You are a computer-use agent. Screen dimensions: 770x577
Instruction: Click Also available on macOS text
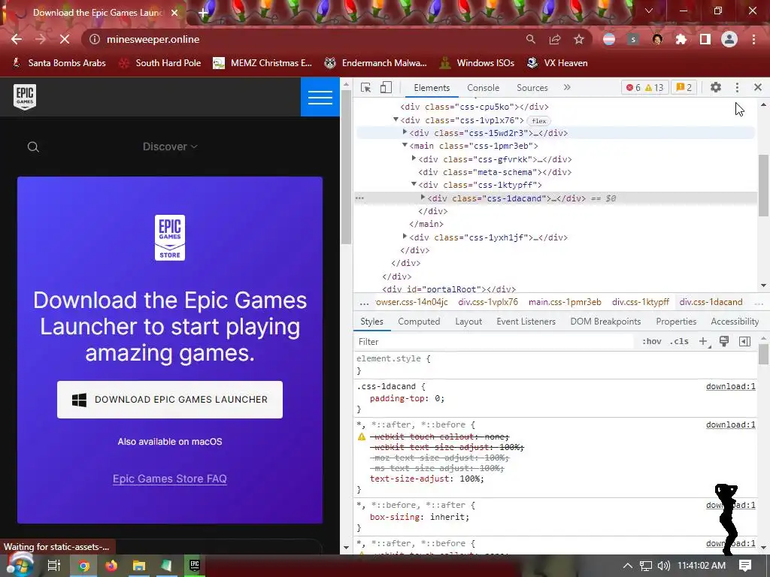(x=170, y=442)
